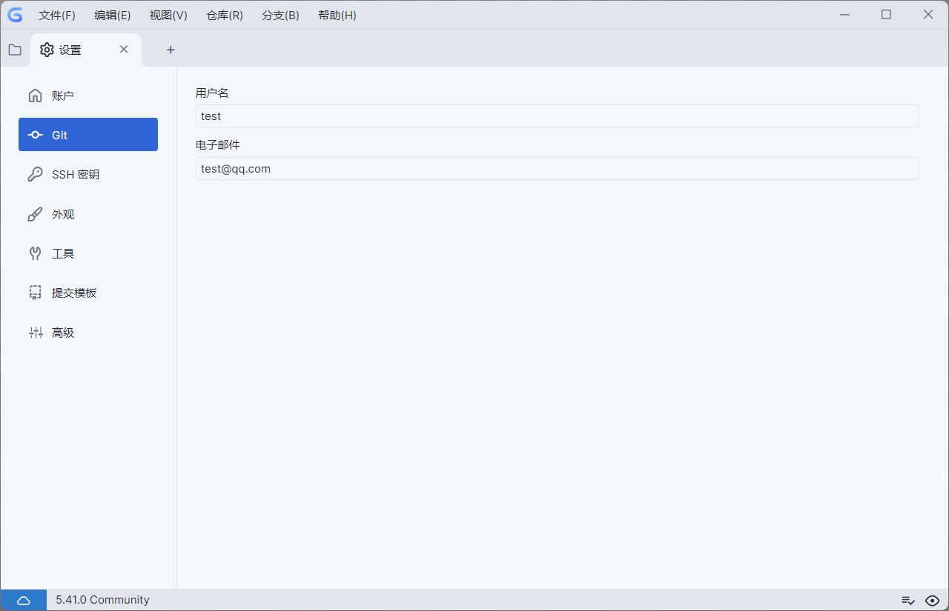949x611 pixels.
Task: Open the 文件 menu
Action: pos(56,15)
